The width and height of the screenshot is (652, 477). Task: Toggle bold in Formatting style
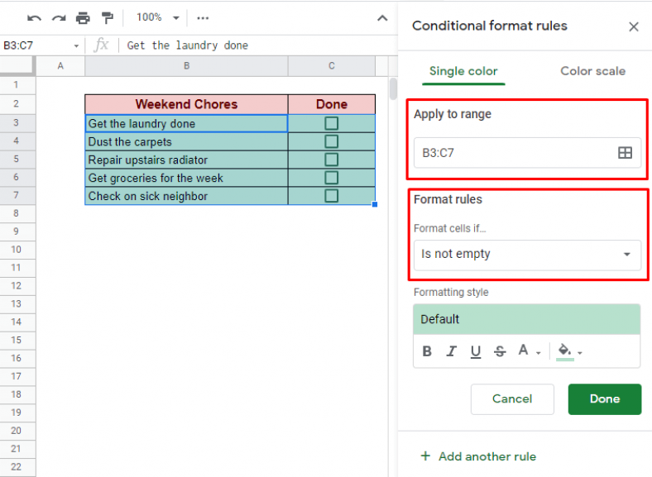tap(427, 351)
